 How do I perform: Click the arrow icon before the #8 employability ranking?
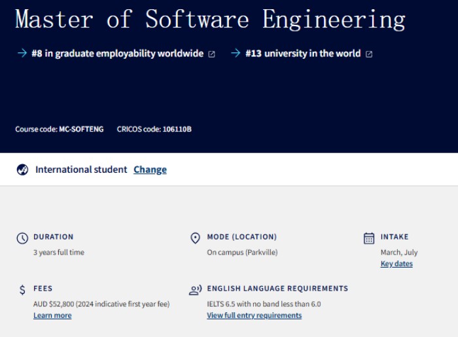click(22, 54)
